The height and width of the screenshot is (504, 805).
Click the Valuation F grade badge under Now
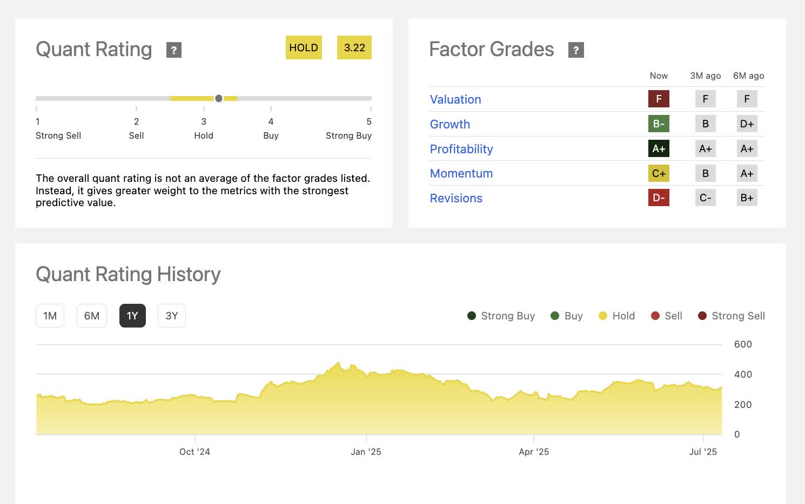659,99
